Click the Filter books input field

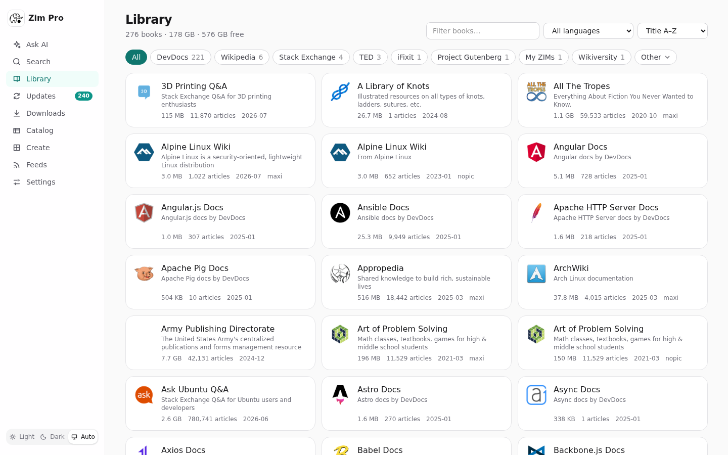(x=483, y=31)
